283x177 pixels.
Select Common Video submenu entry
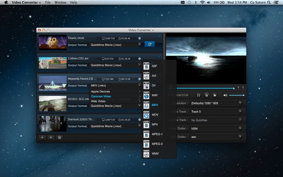point(115,96)
